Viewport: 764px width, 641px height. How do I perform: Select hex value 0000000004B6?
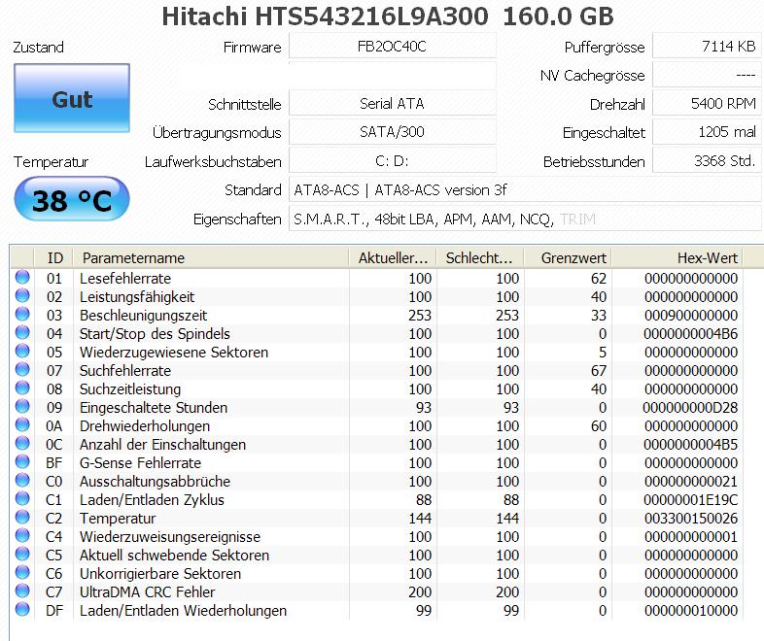pos(690,334)
